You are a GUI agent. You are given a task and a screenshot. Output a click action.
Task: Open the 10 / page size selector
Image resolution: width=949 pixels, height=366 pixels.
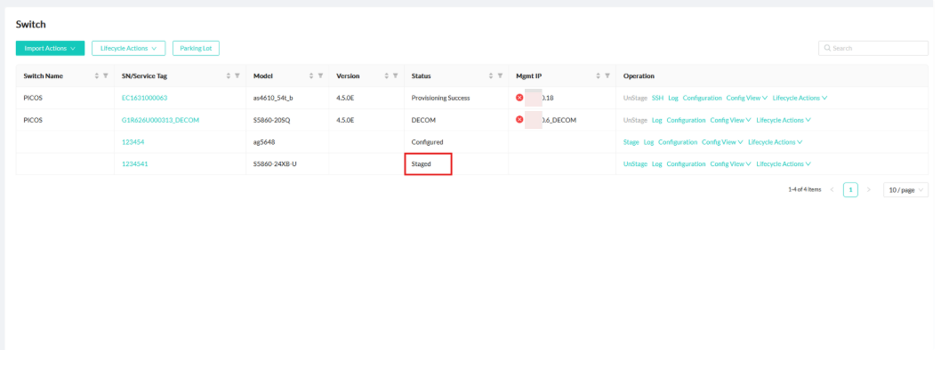coord(905,190)
